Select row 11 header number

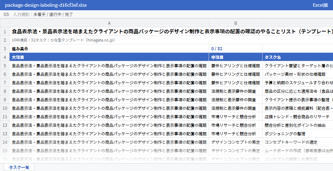[x=5, y=116]
